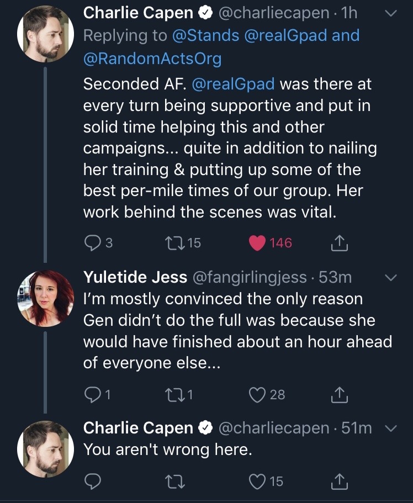Share the 'You aren't wrong here' tweet
The height and width of the screenshot is (503, 413).
tap(338, 481)
